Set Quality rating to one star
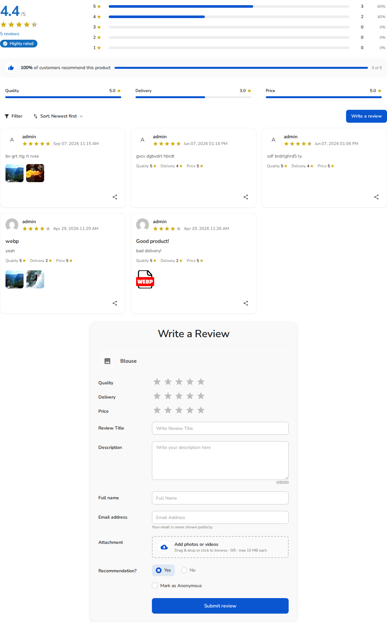387x622 pixels. pyautogui.click(x=157, y=382)
